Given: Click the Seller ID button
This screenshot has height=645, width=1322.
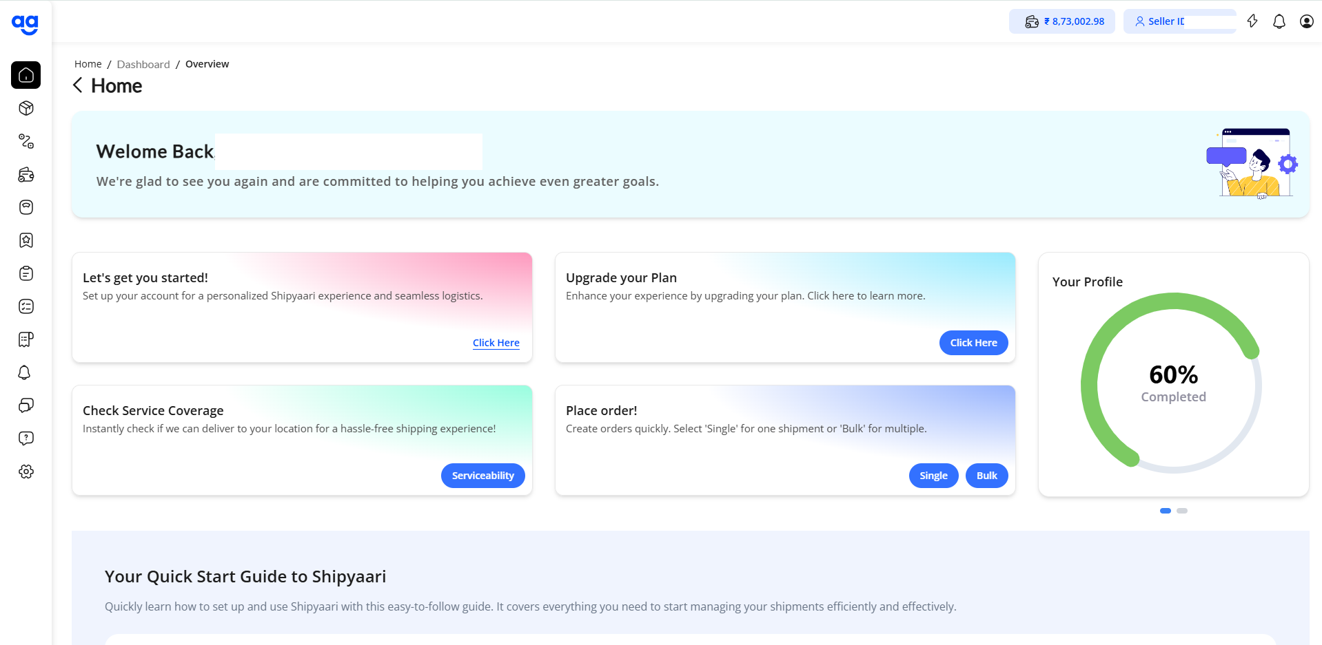Looking at the screenshot, I should (1179, 21).
